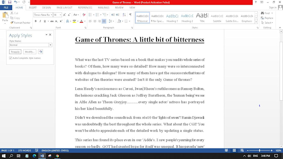Apply underline formatting
Screen dimensions: 283x159
tap(45, 21)
